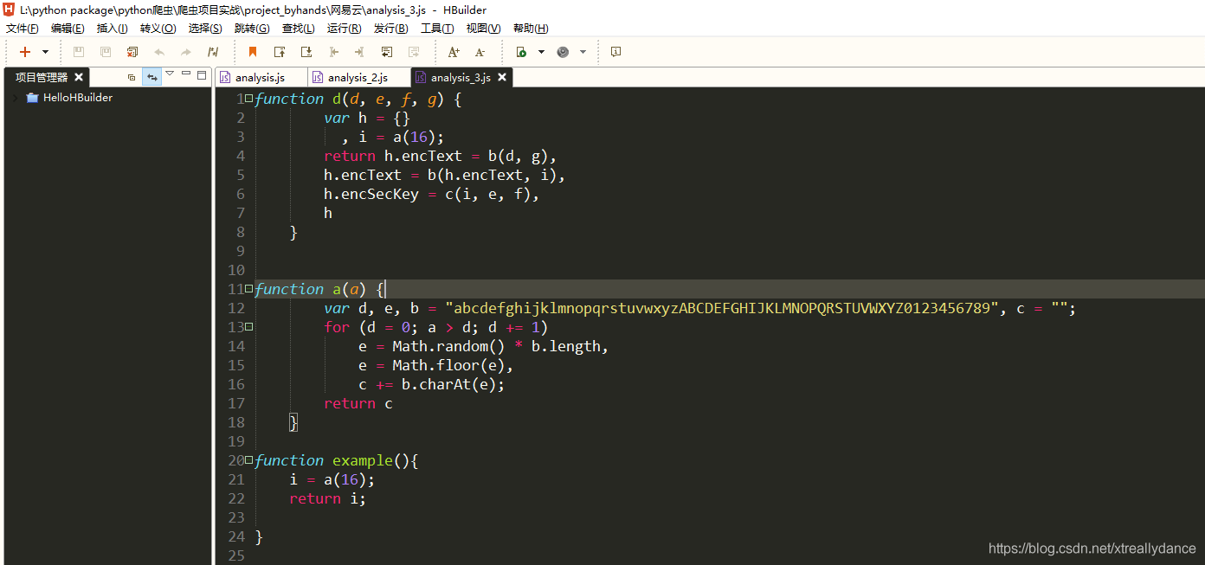1205x565 pixels.
Task: Select the 项目管理器 panel tab
Action: [x=42, y=78]
